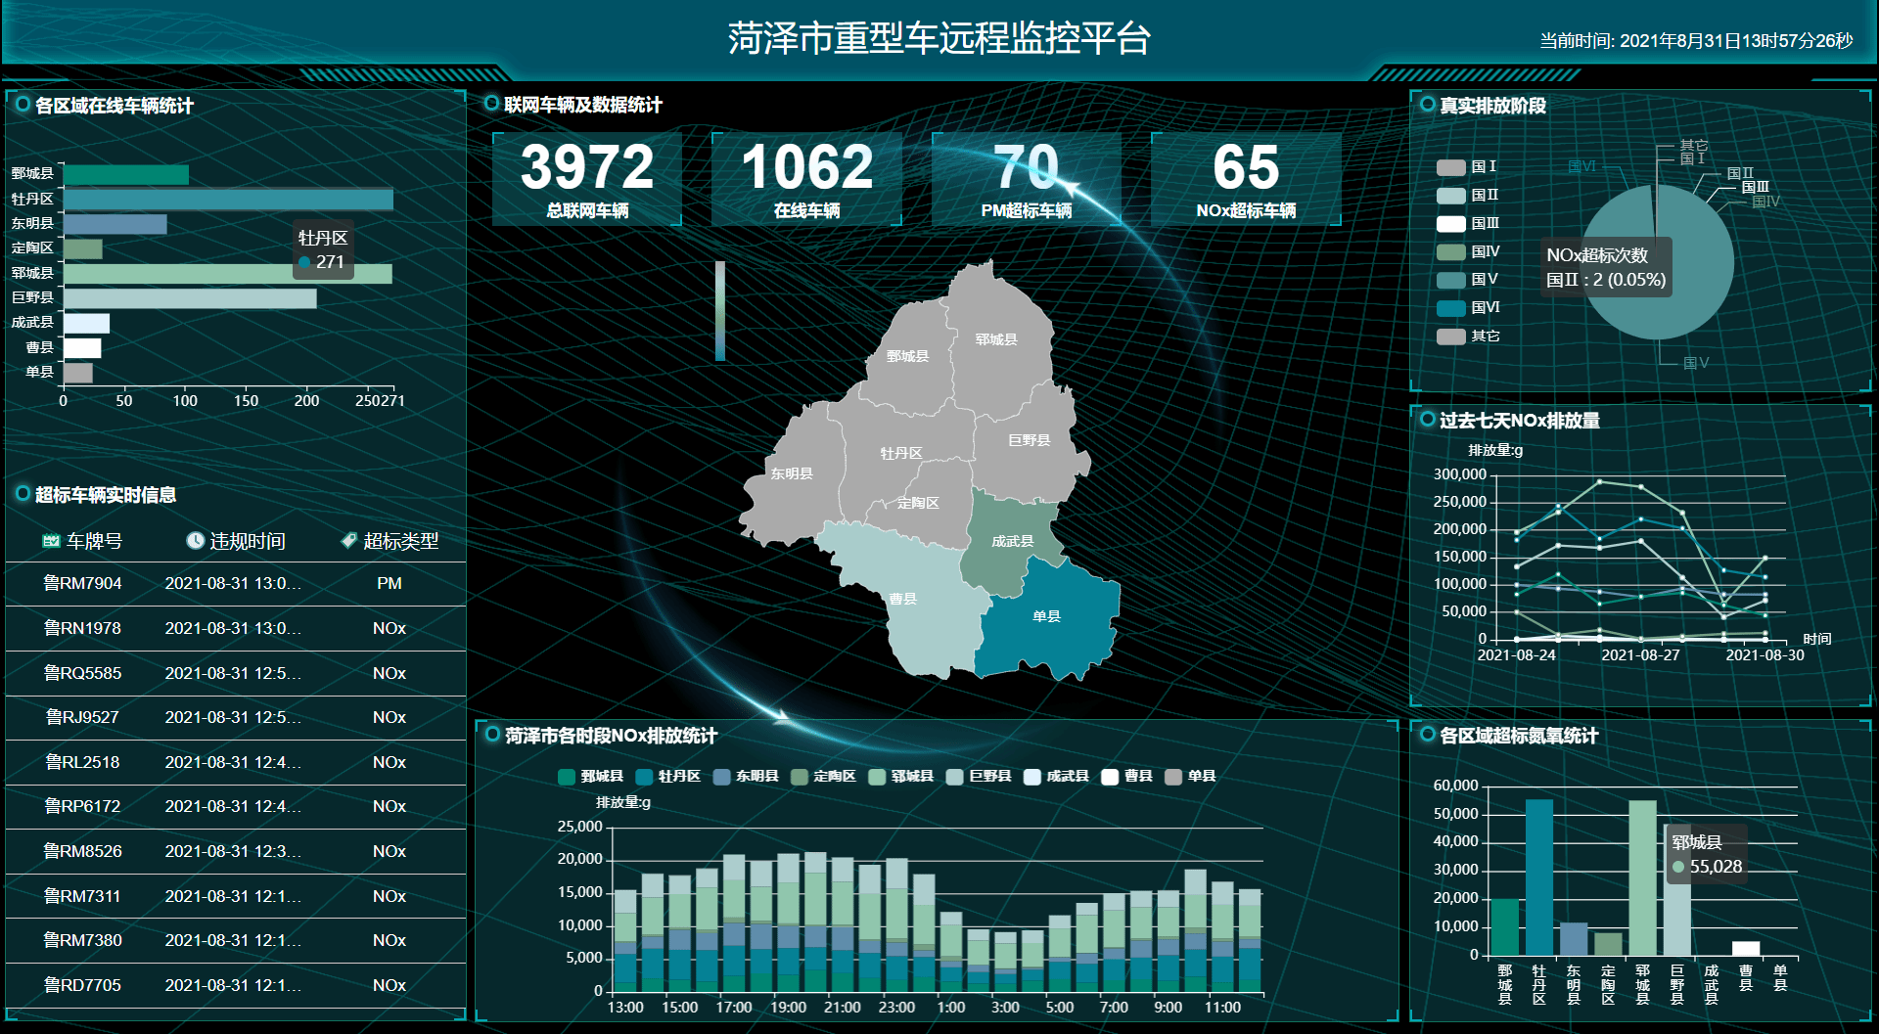Select the row for vehicle 鲁RM7904
1879x1034 pixels.
pos(235,584)
